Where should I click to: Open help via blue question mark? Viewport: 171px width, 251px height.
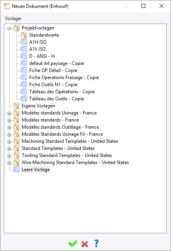pos(96,244)
